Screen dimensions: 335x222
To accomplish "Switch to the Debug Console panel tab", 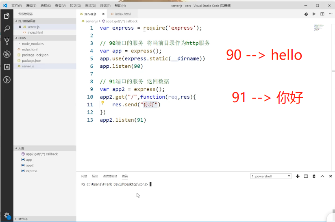I will (x=110, y=176).
